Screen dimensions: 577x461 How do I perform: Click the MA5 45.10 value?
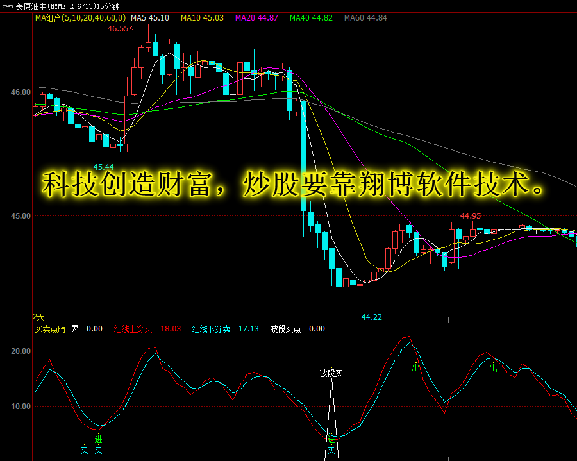(150, 18)
